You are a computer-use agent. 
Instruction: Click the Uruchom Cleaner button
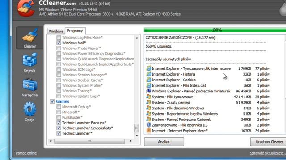[x=268, y=142]
